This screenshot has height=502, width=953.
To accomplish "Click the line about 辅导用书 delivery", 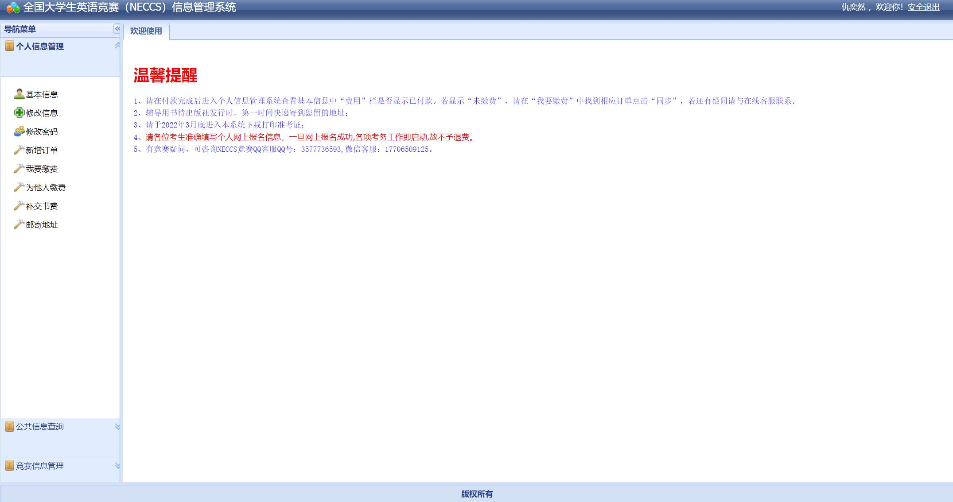I will click(241, 113).
